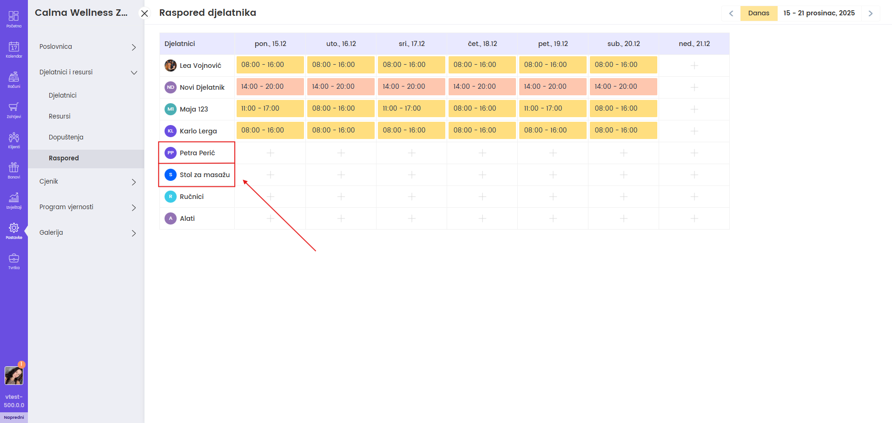Viewport: 892px width, 423px height.
Task: Open the Bonovi gift icon
Action: click(14, 170)
